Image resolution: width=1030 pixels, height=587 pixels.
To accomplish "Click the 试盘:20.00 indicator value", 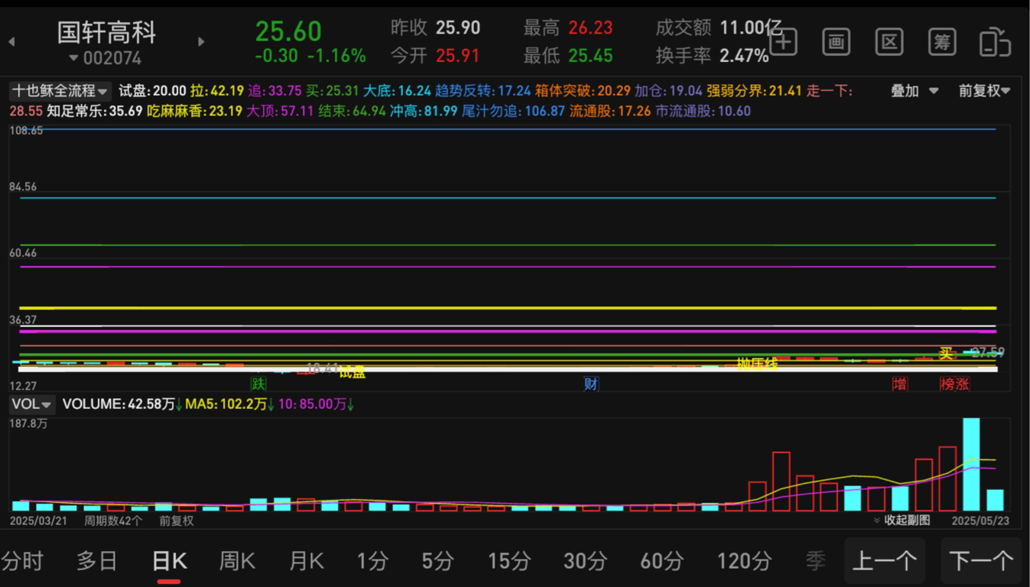I will [x=152, y=91].
